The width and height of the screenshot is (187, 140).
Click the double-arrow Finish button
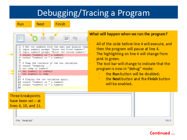point(52,38)
